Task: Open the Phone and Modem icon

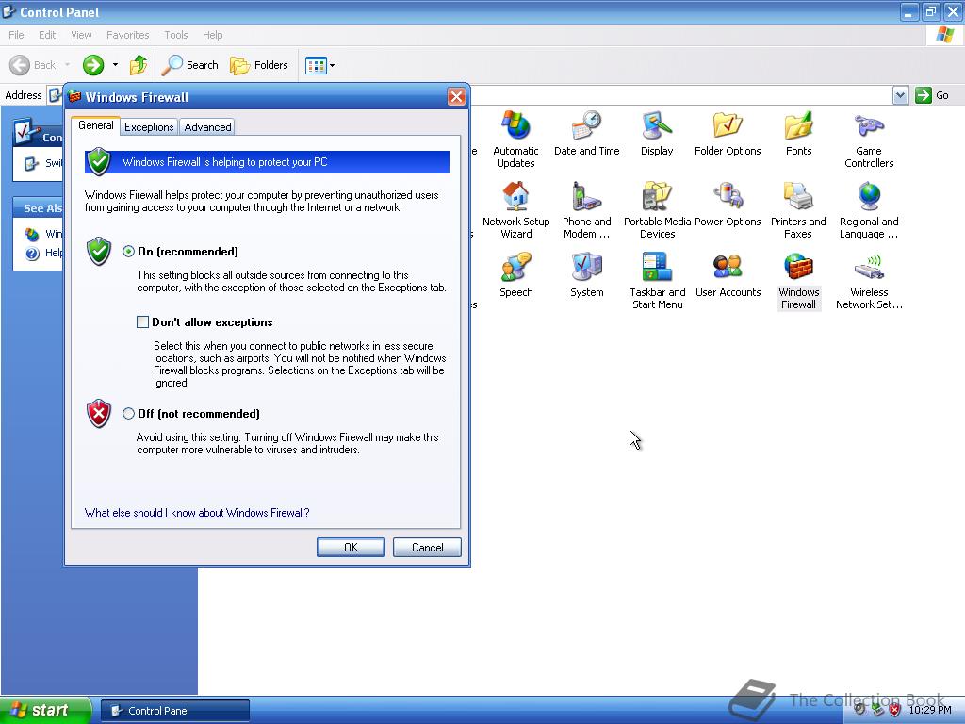Action: coord(586,210)
